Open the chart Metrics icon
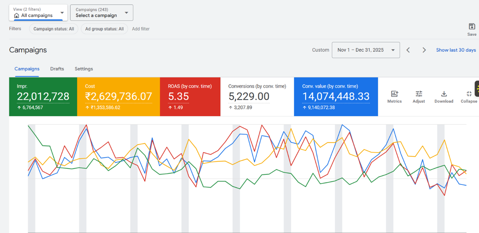The image size is (479, 233). [394, 94]
